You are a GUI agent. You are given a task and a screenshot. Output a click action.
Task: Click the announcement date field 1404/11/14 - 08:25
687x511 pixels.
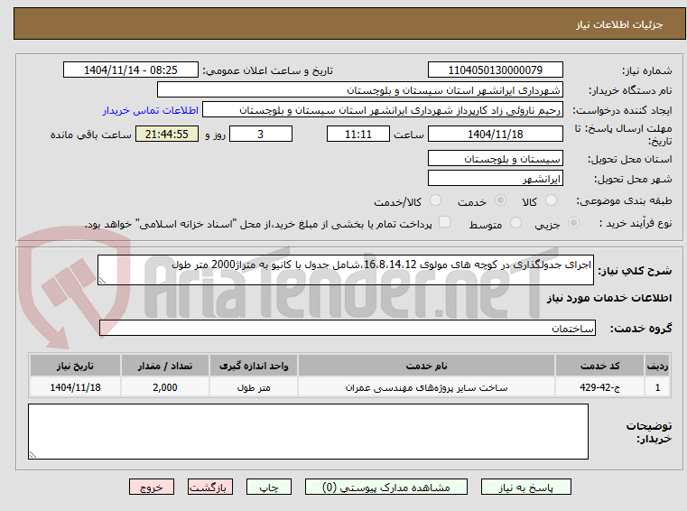click(x=131, y=70)
